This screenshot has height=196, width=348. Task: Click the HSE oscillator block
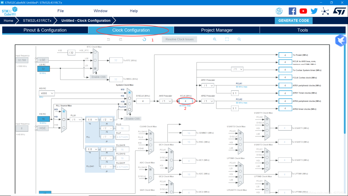coord(43,128)
